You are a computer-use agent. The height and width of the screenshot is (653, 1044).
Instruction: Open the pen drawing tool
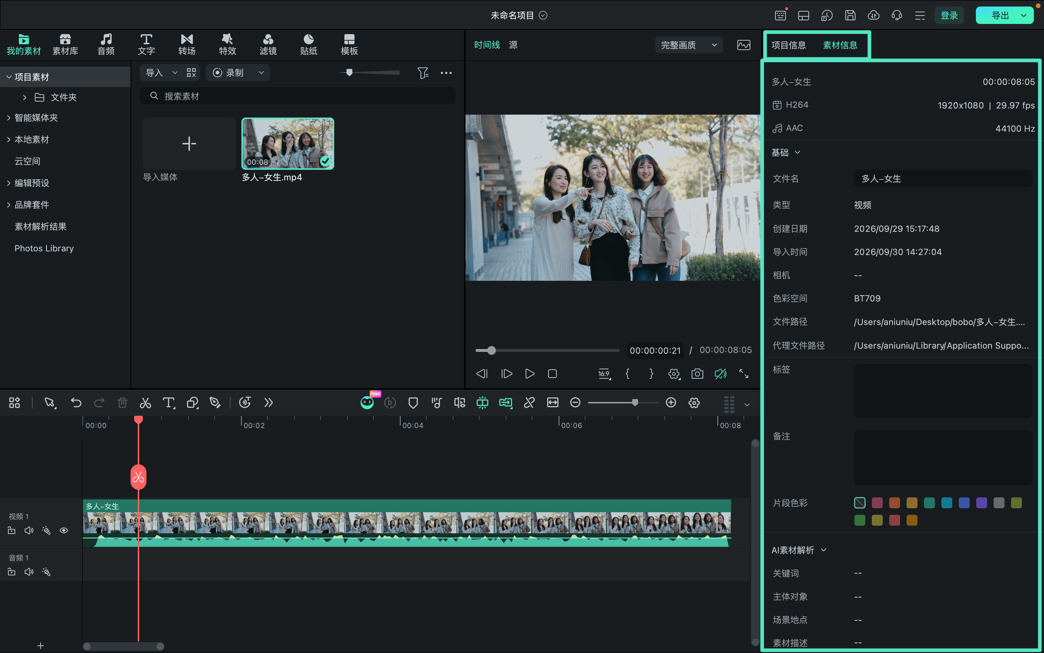(215, 403)
